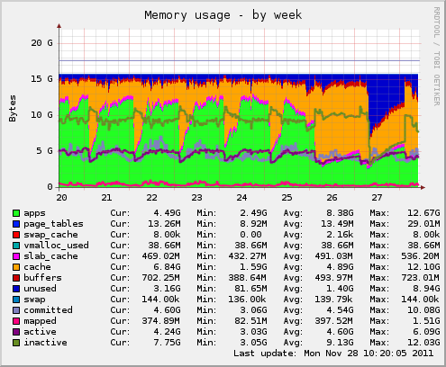446x367 pixels.
Task: Click the Last update timestamp text
Action: tap(333, 354)
